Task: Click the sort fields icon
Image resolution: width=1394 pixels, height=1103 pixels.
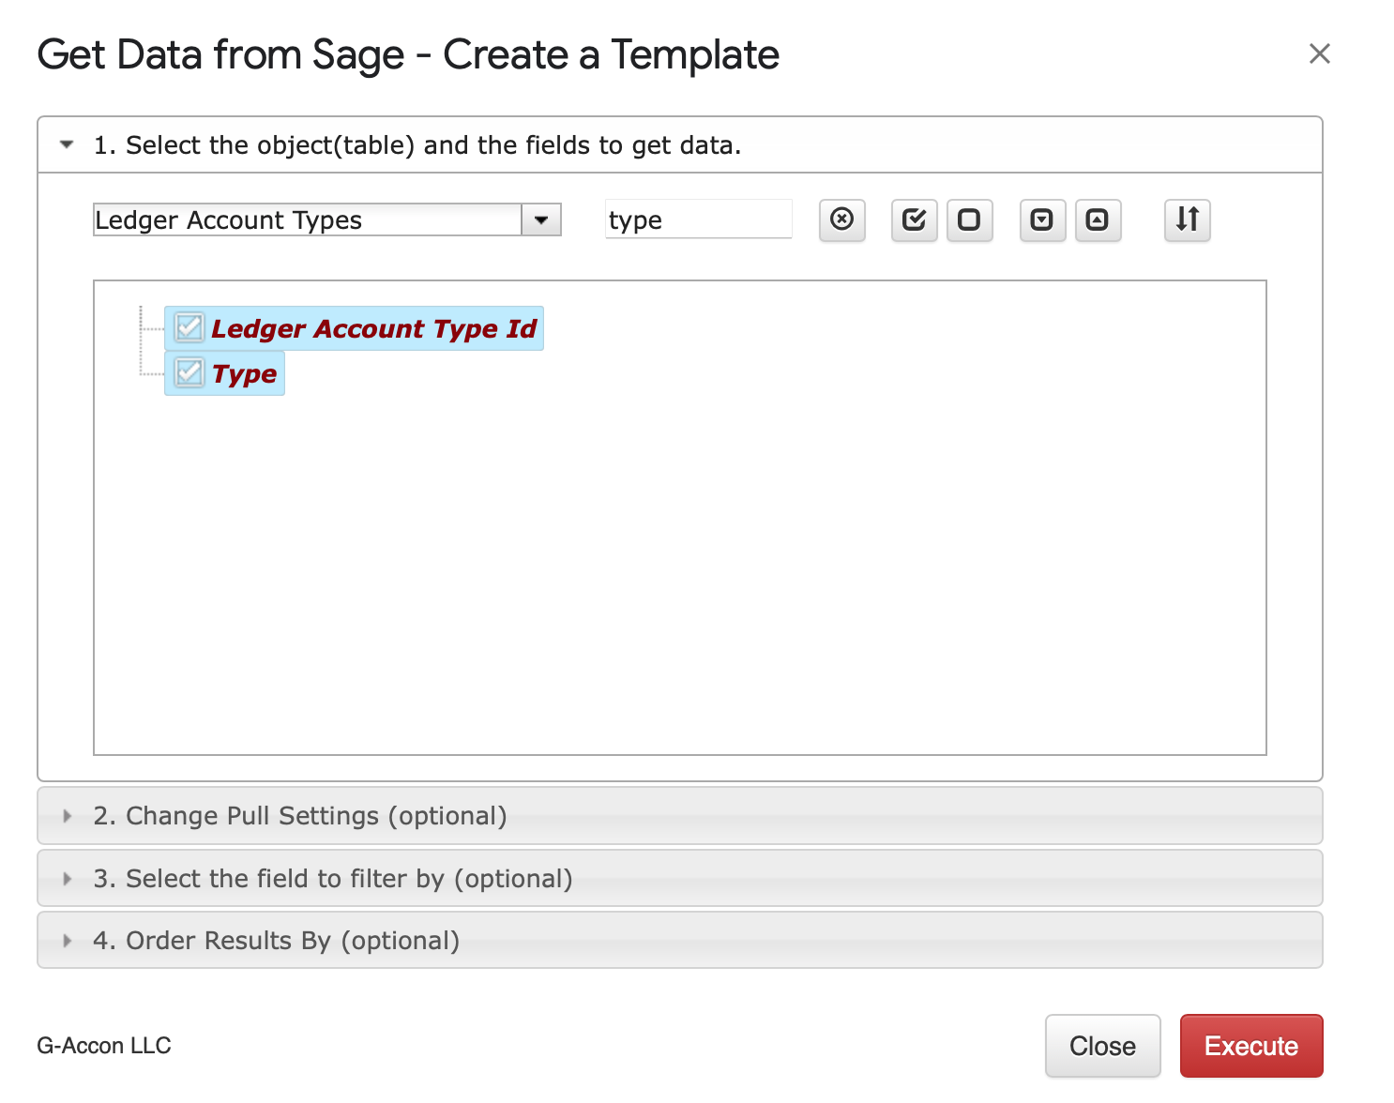Action: click(x=1187, y=220)
